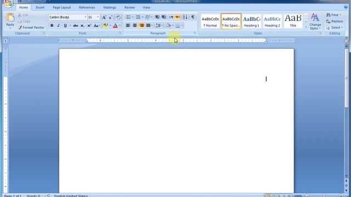Apply subscript formatting

tap(82, 26)
